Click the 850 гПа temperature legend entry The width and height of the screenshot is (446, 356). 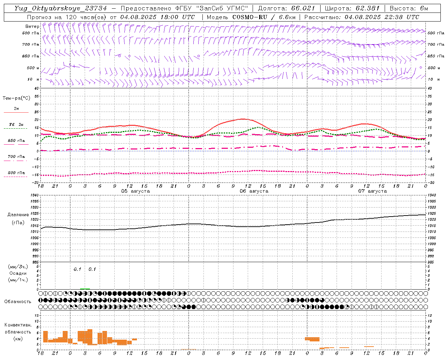click(x=16, y=141)
